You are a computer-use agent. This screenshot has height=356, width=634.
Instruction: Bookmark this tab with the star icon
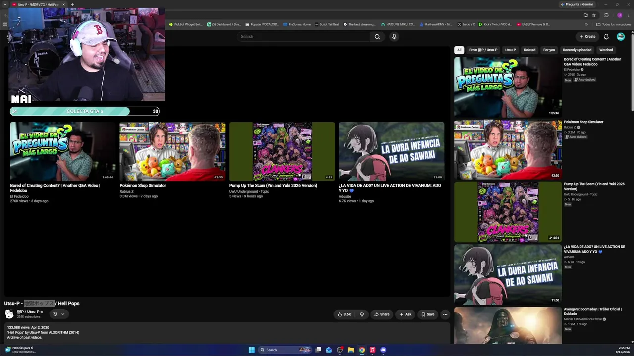point(594,15)
